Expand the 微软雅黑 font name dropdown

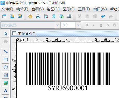58,25
